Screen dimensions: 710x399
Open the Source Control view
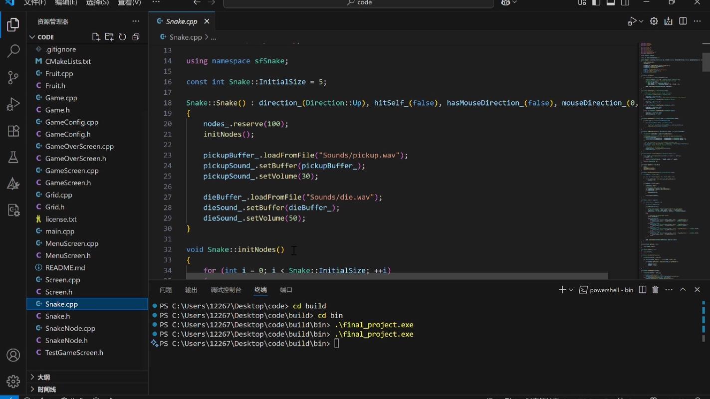13,77
